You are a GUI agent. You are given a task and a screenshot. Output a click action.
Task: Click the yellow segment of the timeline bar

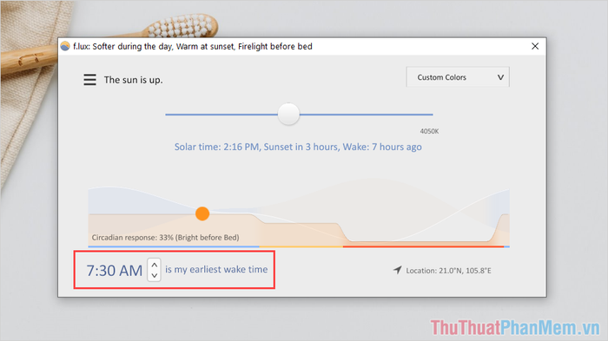(x=301, y=246)
